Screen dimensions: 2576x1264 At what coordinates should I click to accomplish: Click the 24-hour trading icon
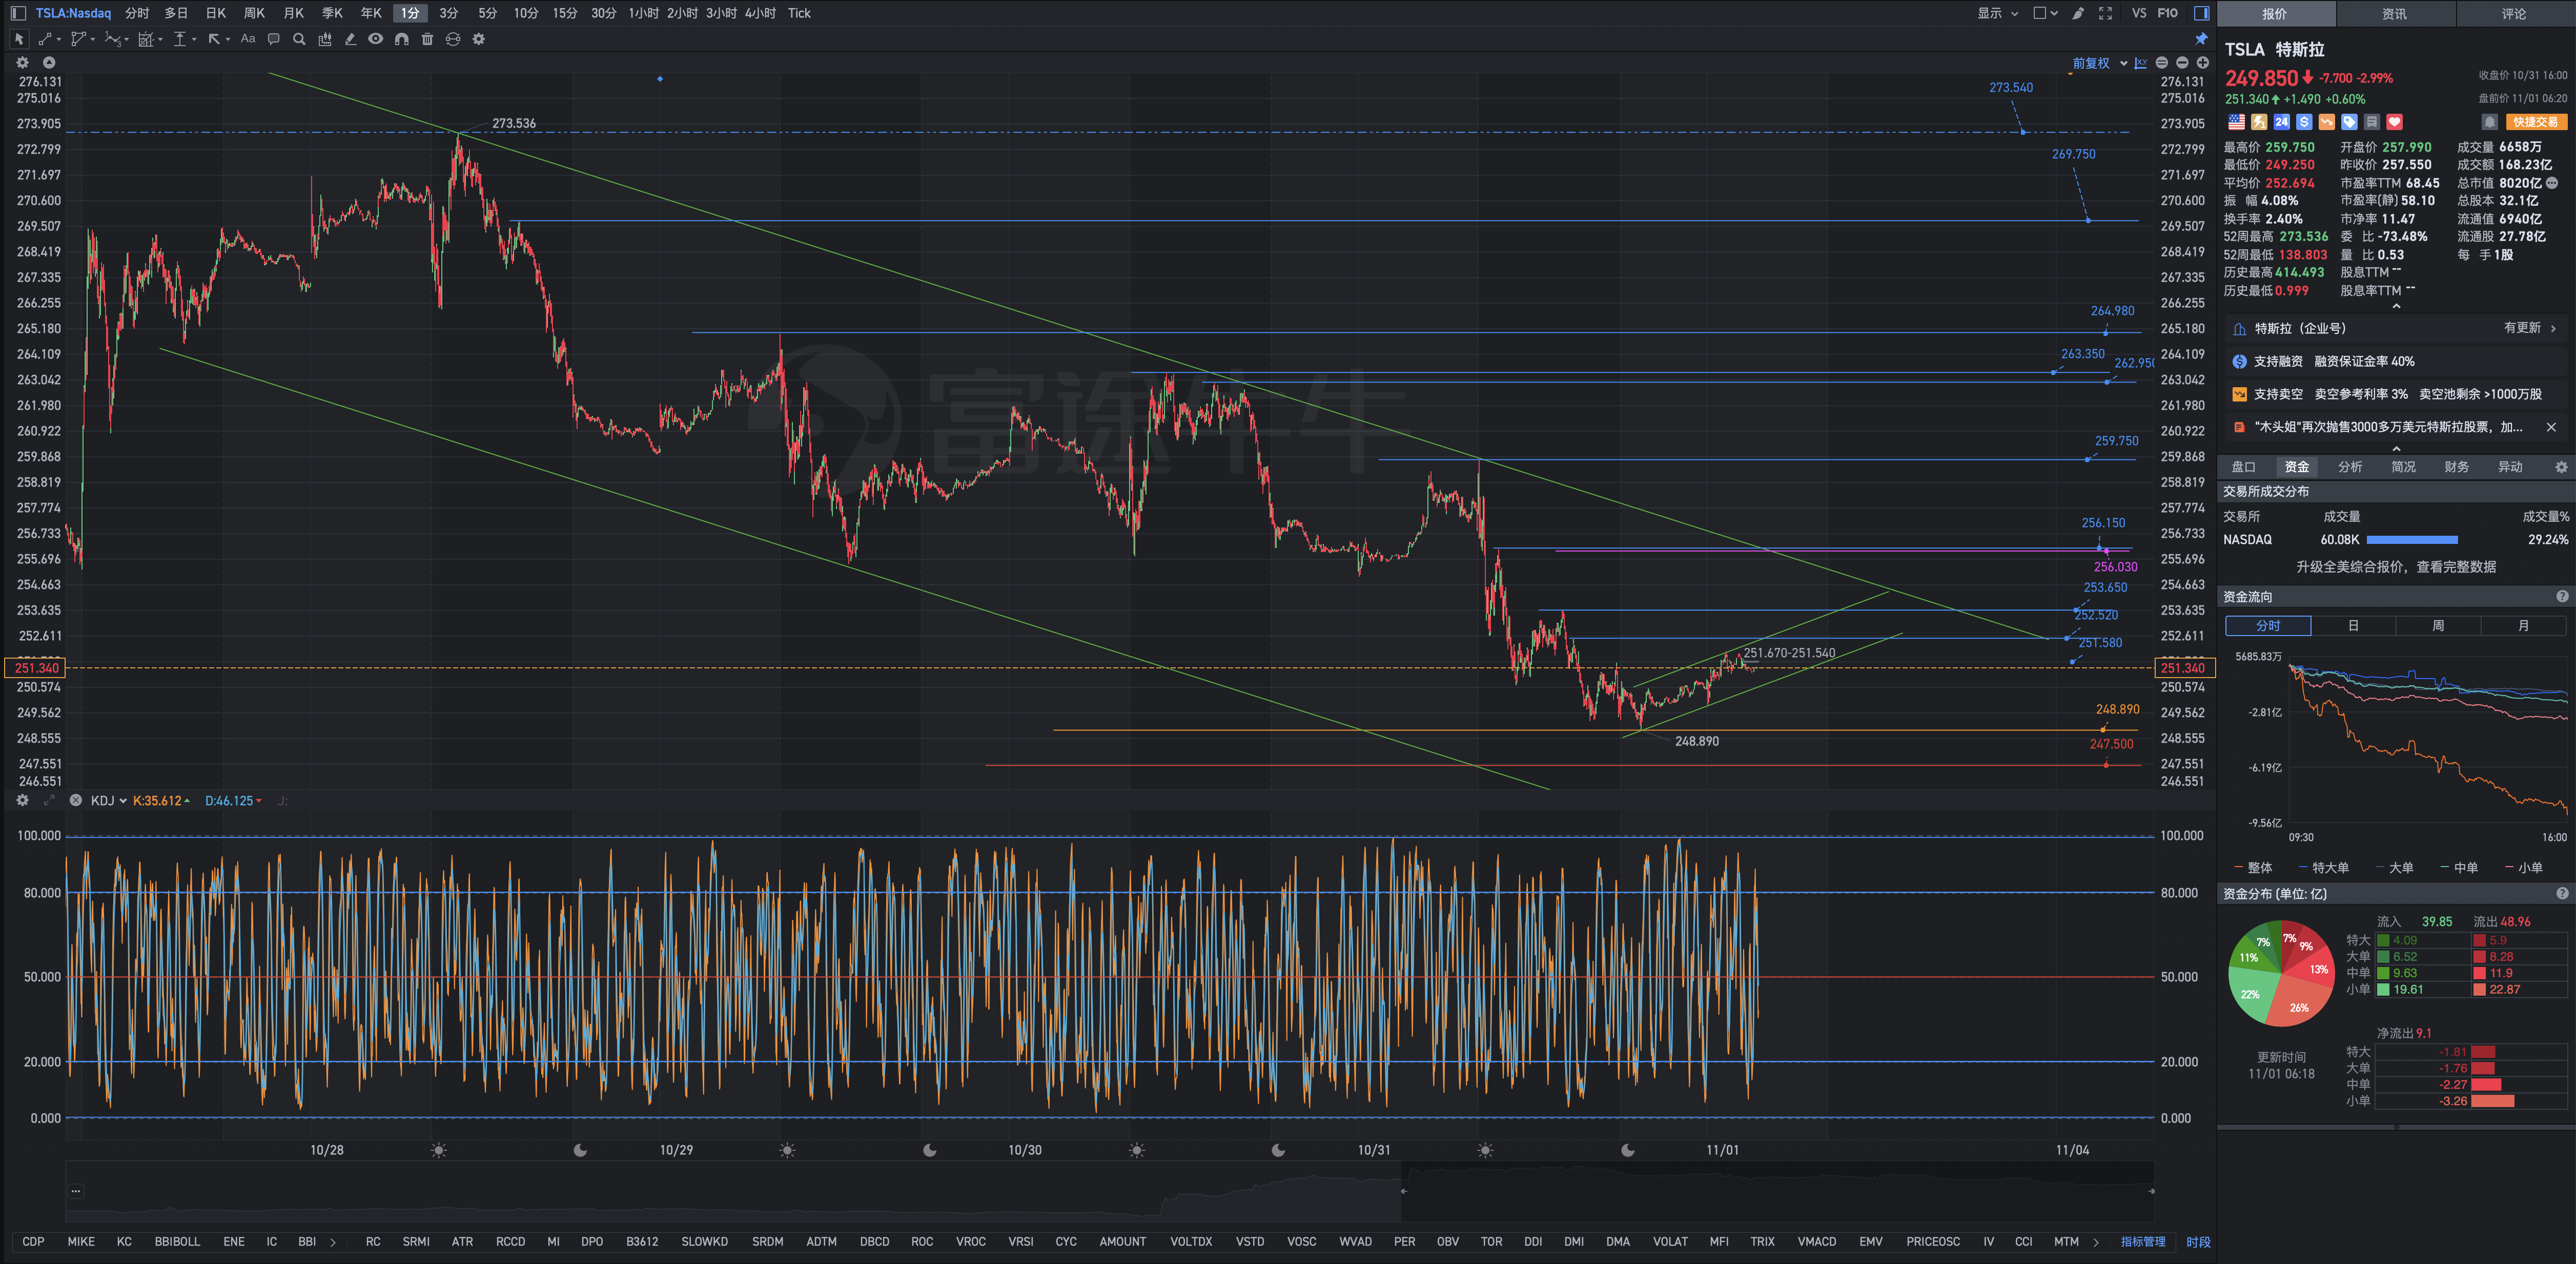(2281, 122)
